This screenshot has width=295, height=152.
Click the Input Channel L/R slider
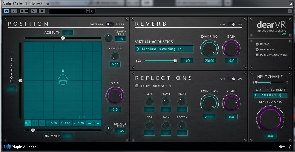click(270, 82)
